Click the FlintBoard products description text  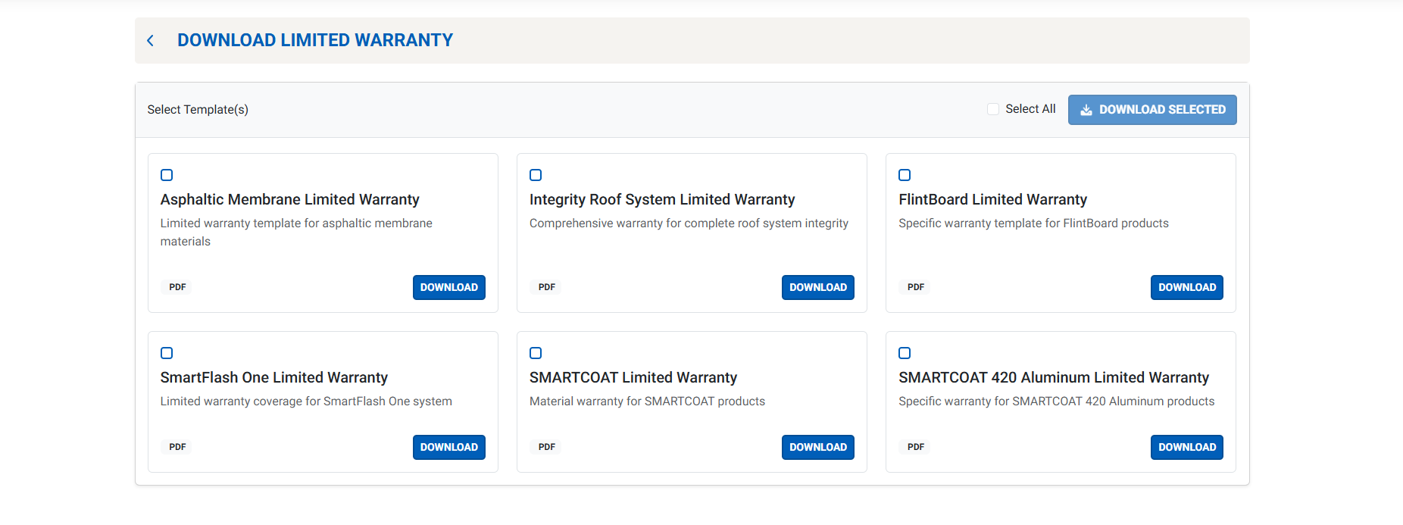pos(1033,223)
